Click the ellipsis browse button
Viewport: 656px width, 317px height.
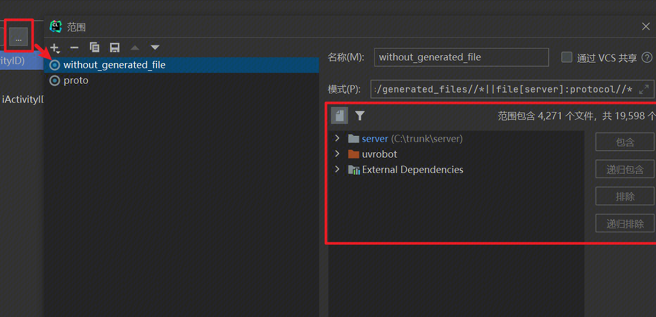(x=19, y=36)
